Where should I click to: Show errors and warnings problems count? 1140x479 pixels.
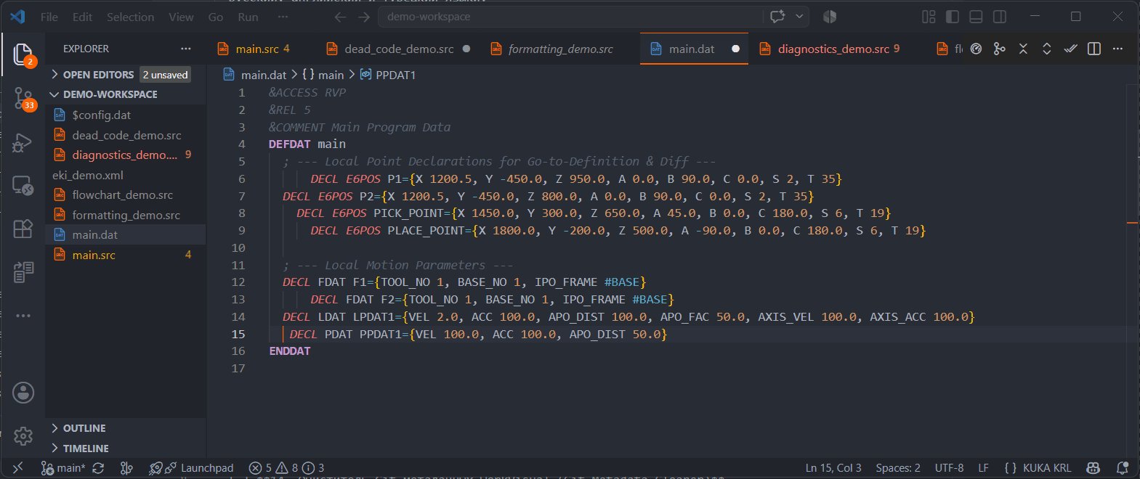click(x=286, y=468)
